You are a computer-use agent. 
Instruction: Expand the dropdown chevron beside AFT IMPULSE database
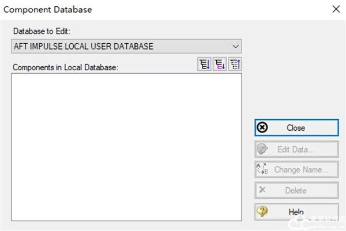(x=235, y=46)
